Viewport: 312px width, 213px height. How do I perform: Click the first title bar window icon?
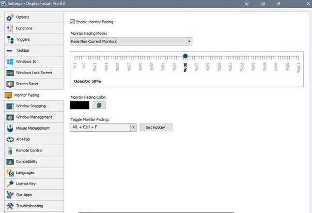pyautogui.click(x=247, y=3)
